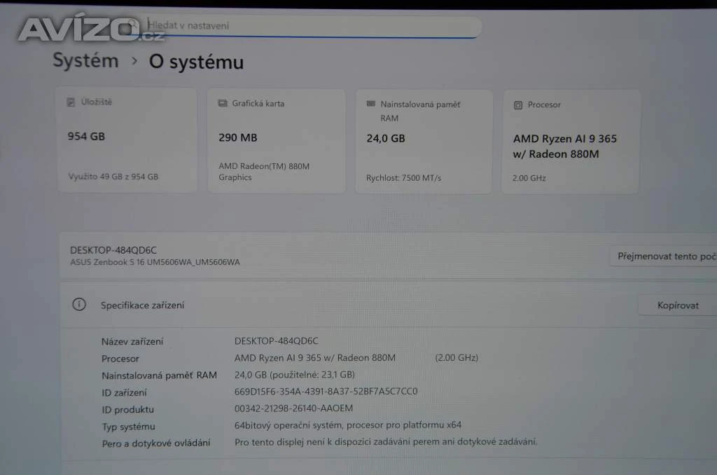Click the info icon beside Specifikace zařízení
This screenshot has width=717, height=475.
coord(79,304)
